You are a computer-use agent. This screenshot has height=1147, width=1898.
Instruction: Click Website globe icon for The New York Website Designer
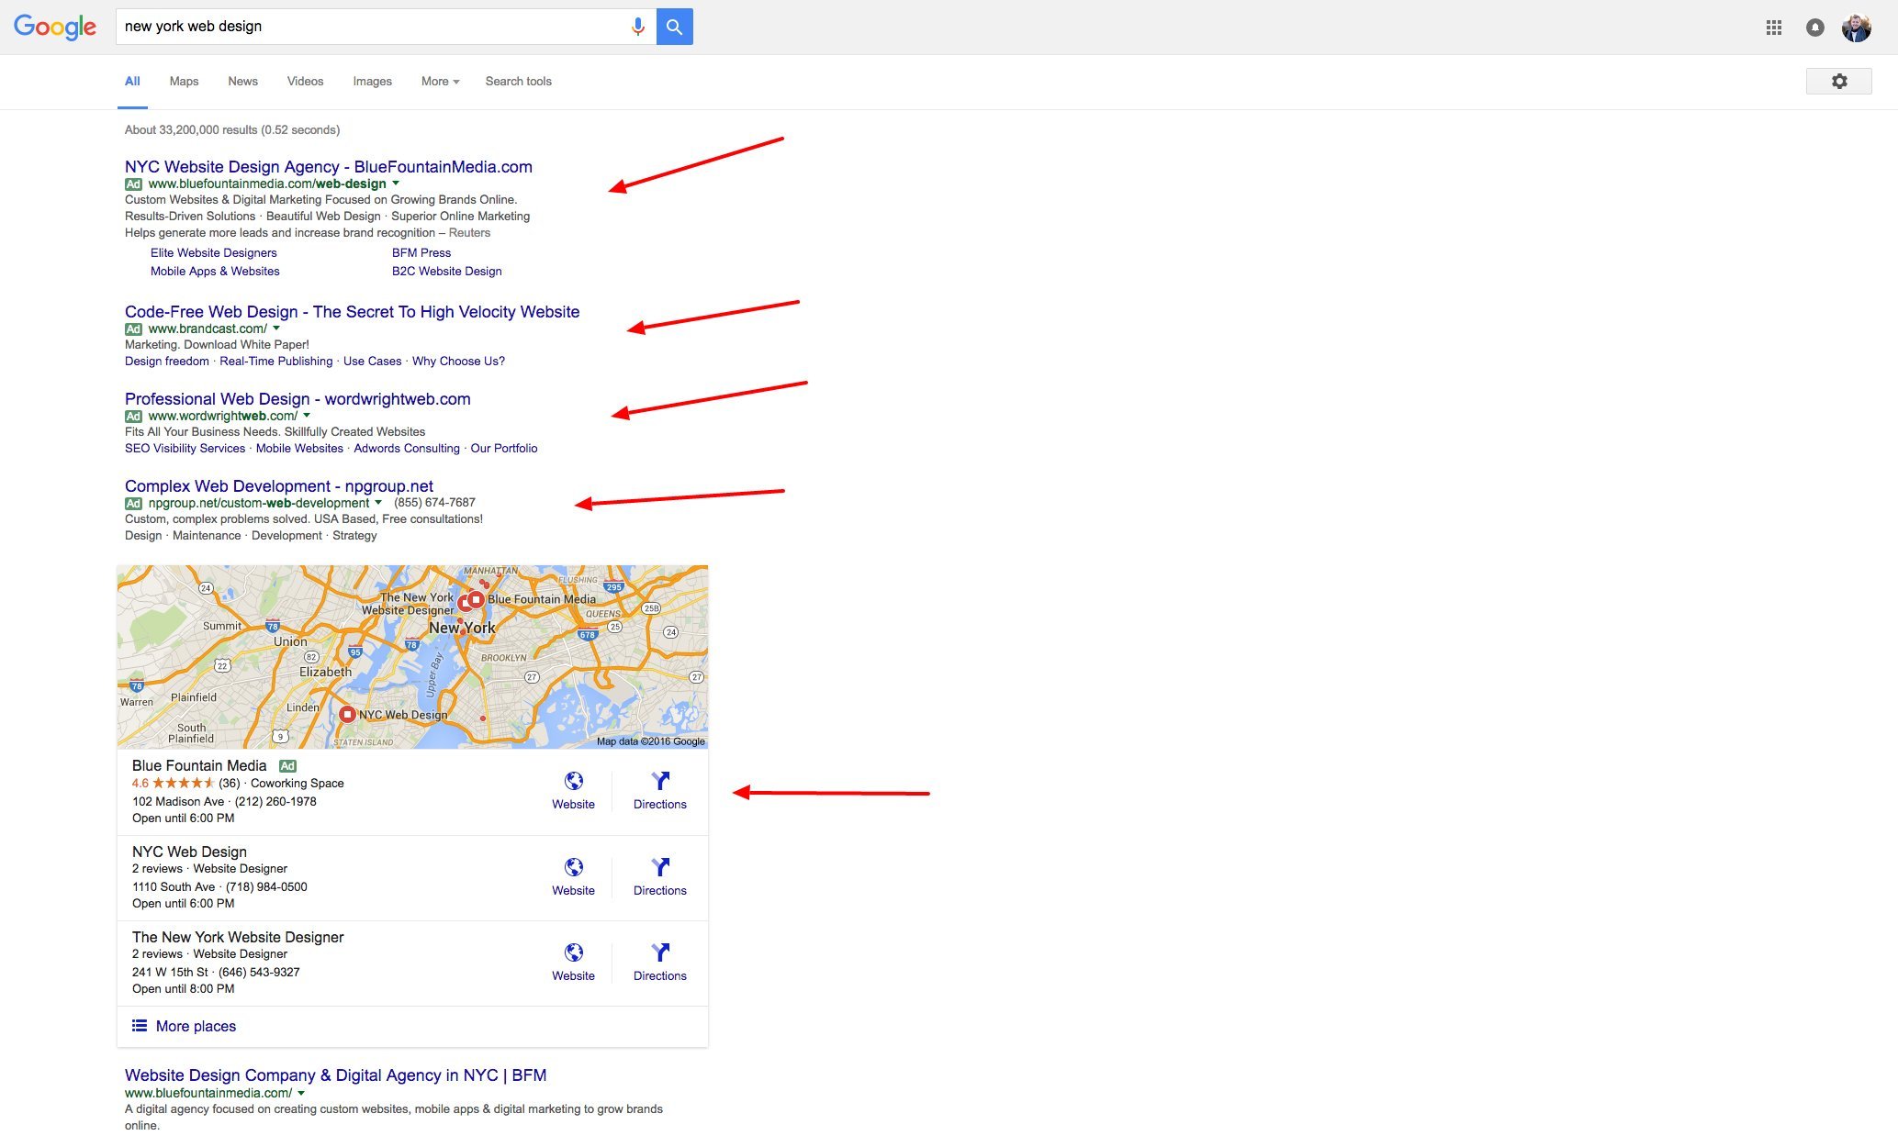(x=574, y=952)
